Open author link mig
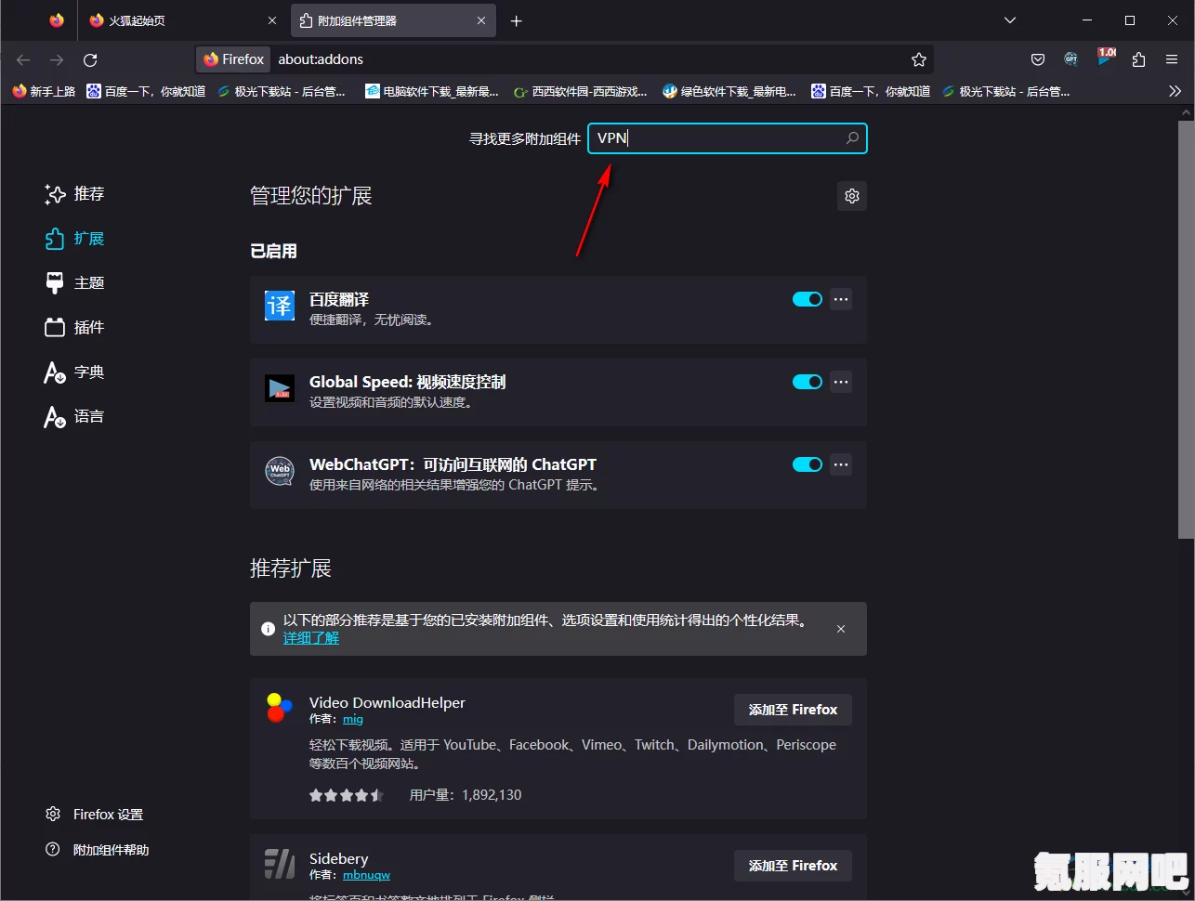The height and width of the screenshot is (901, 1195). pos(353,719)
